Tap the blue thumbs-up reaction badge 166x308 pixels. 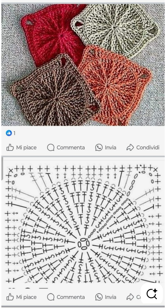[x=9, y=133]
